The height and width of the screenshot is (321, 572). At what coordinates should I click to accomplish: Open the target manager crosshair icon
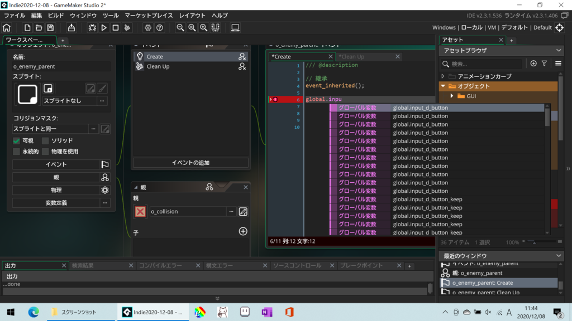pyautogui.click(x=560, y=27)
